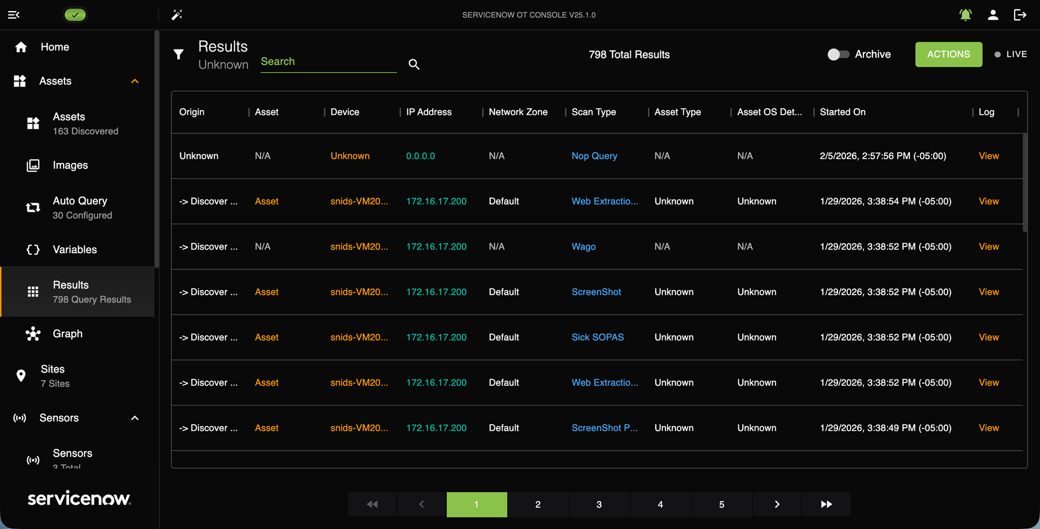Sort by IP Address column header
This screenshot has width=1040, height=529.
pos(429,112)
